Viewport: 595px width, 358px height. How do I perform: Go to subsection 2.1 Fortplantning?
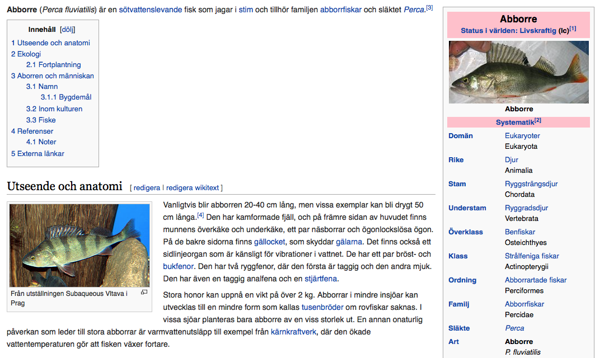[54, 64]
